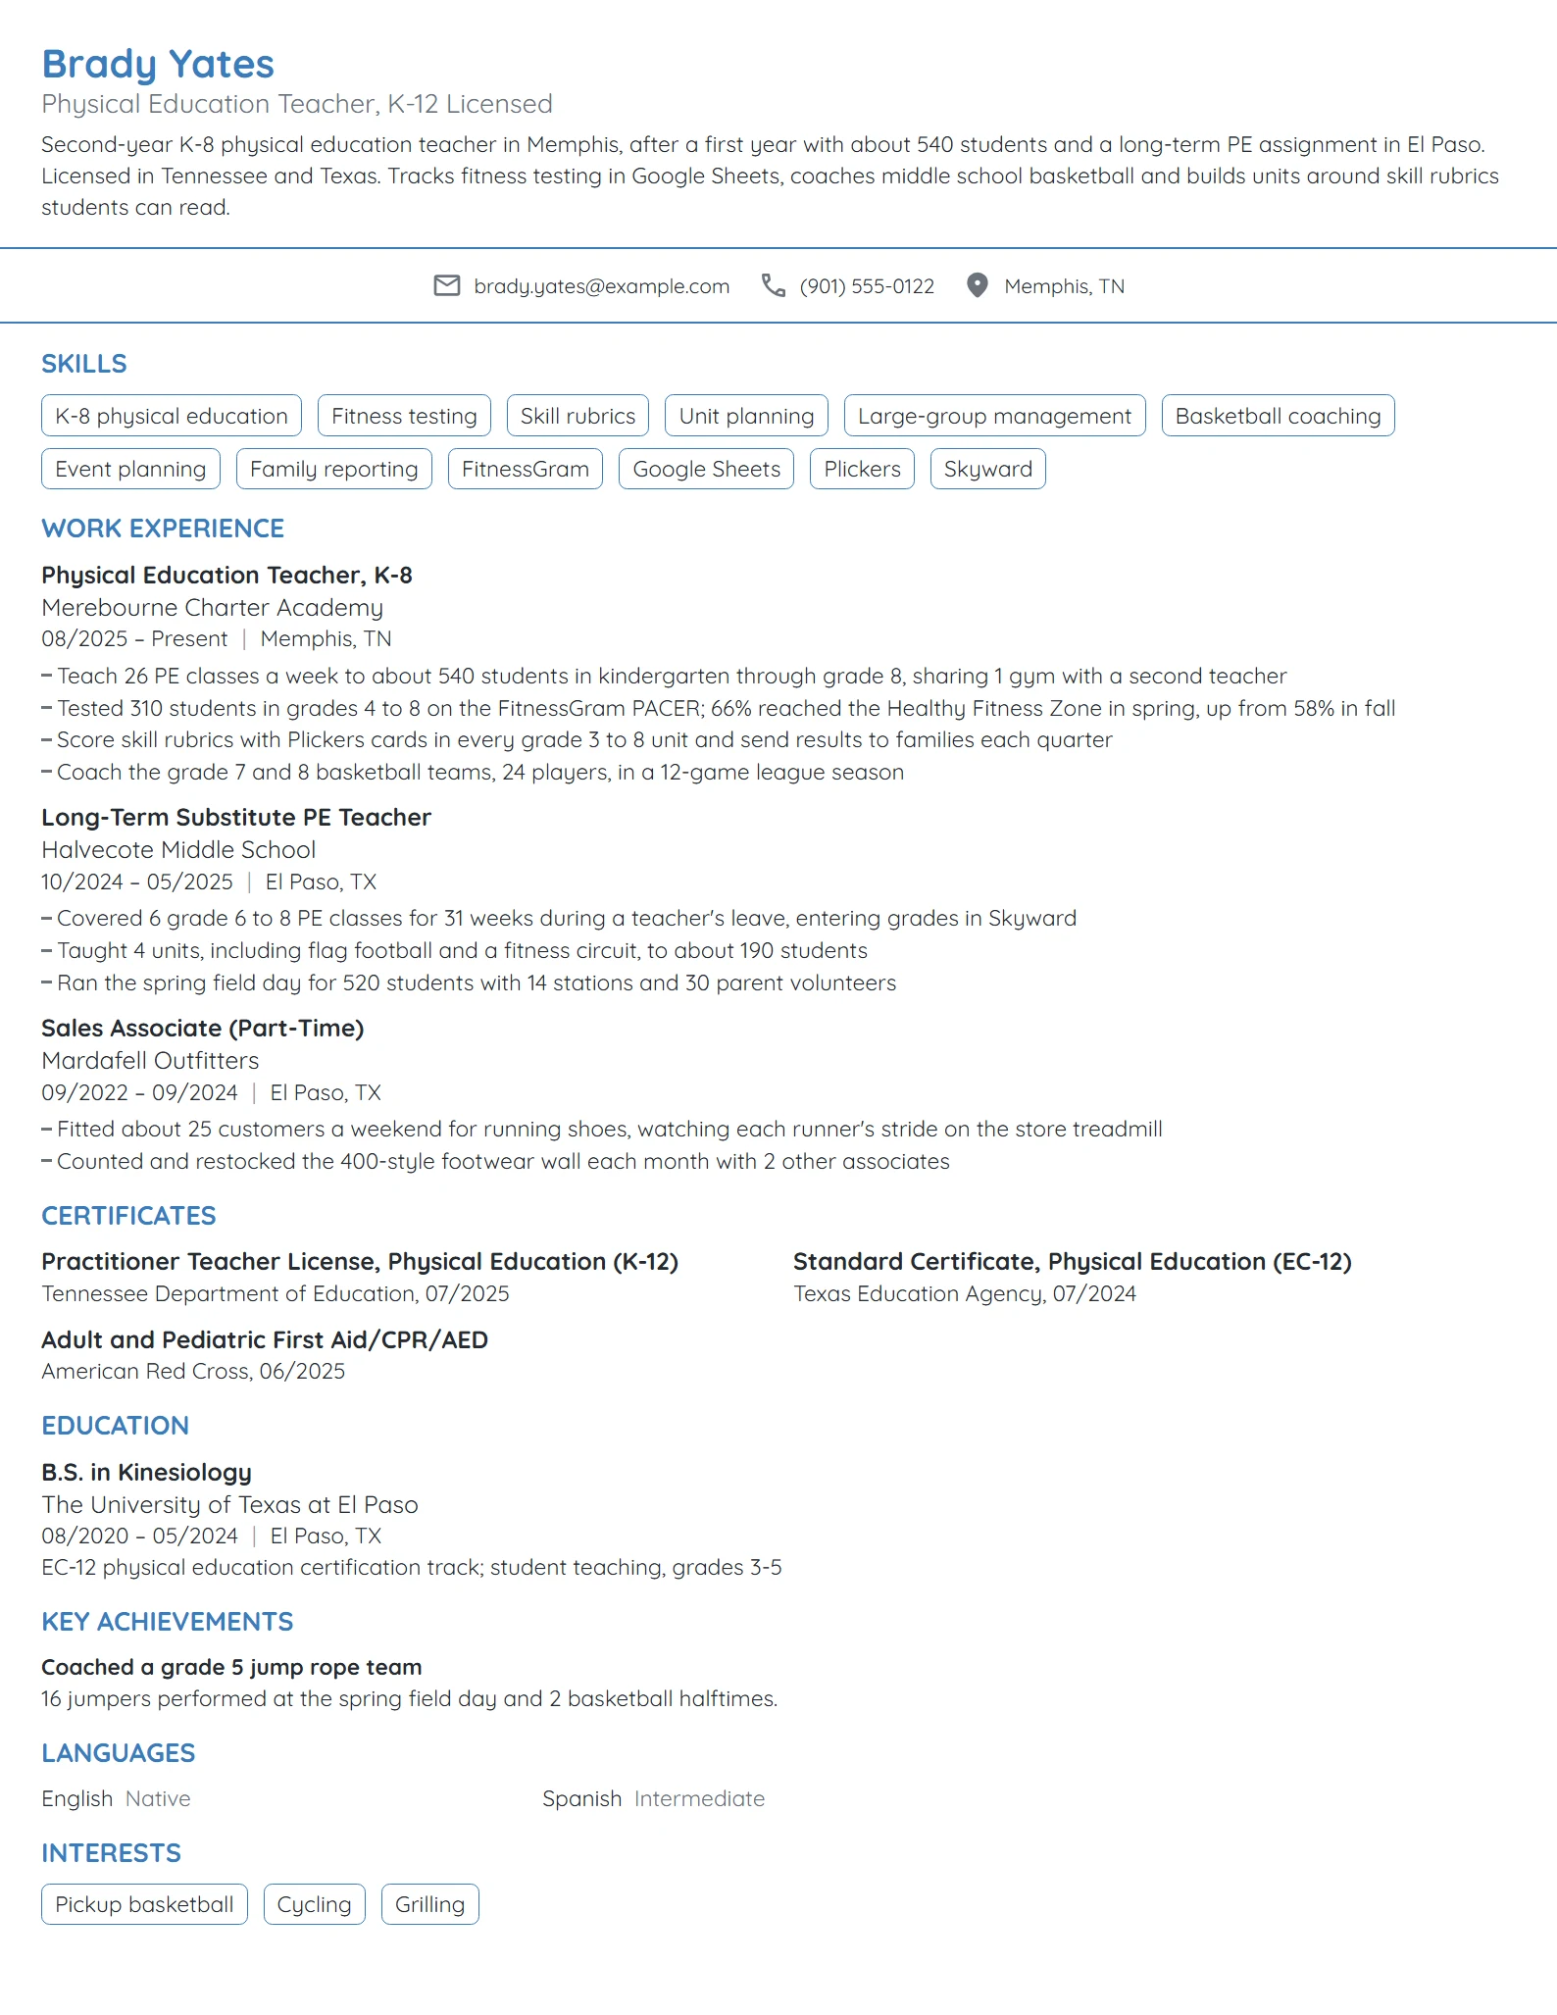
Task: Click the K-8 physical education skill tag
Action: coord(172,416)
